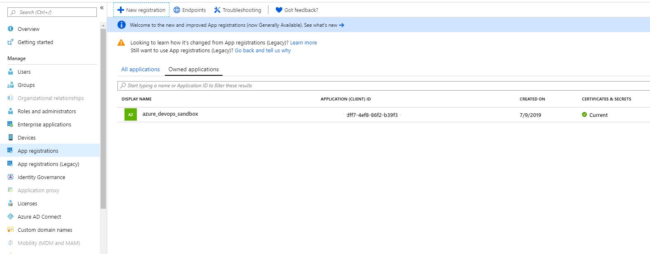Click CERTIFICATES & SECRETS column header
Image resolution: width=650 pixels, height=254 pixels.
point(606,99)
